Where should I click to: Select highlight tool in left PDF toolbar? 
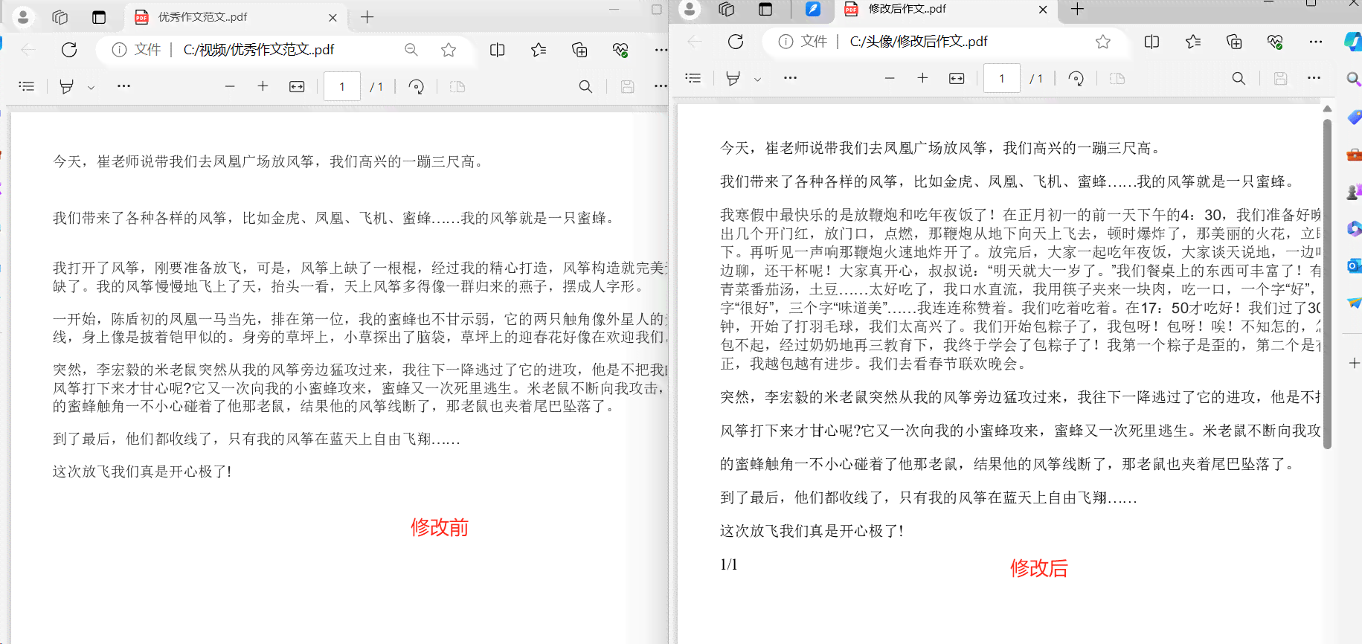(66, 86)
